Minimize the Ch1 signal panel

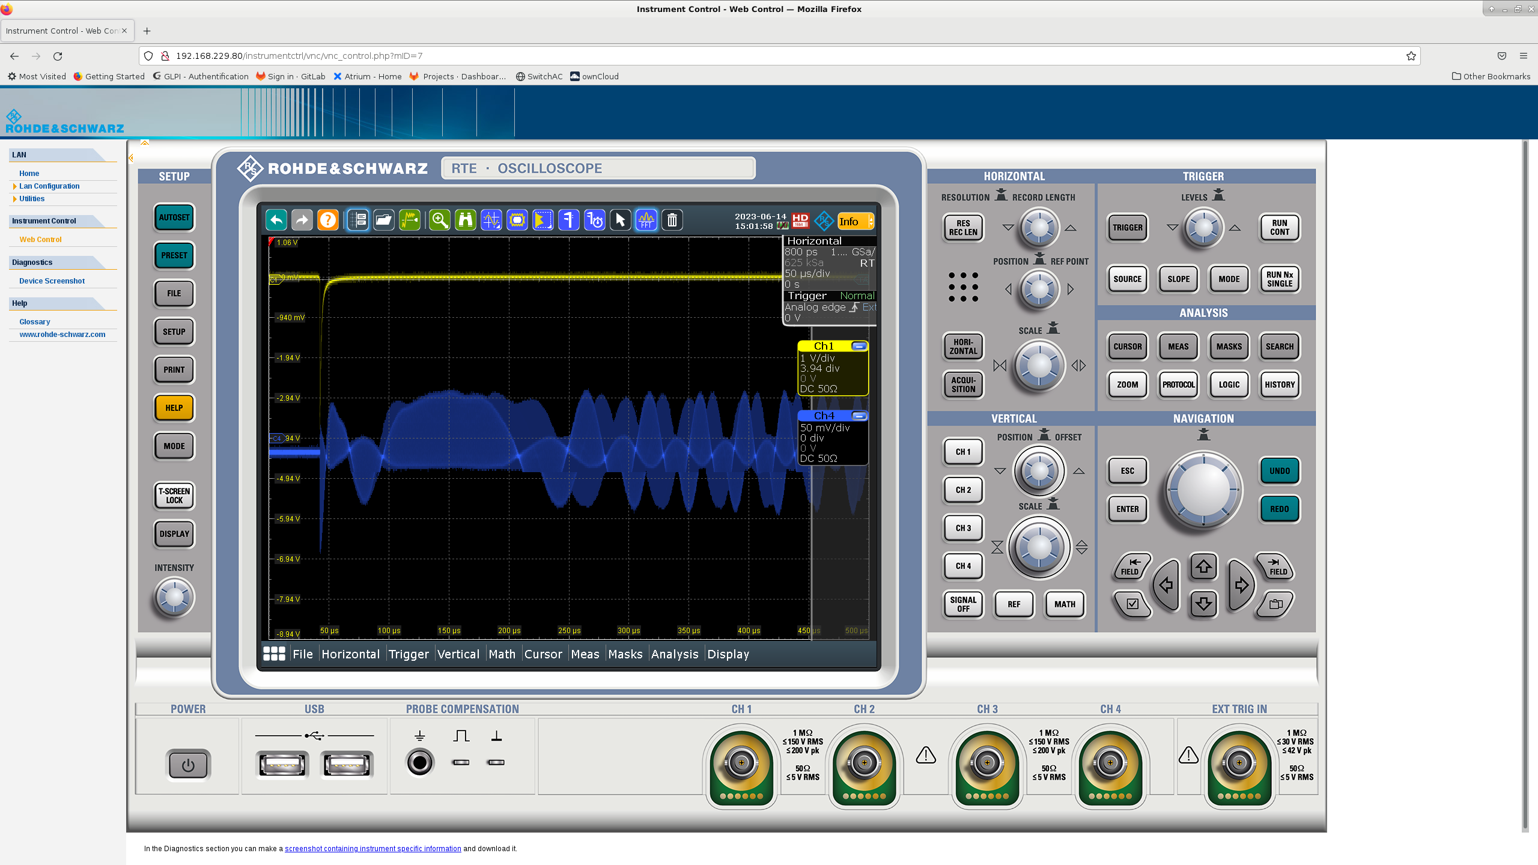tap(859, 346)
